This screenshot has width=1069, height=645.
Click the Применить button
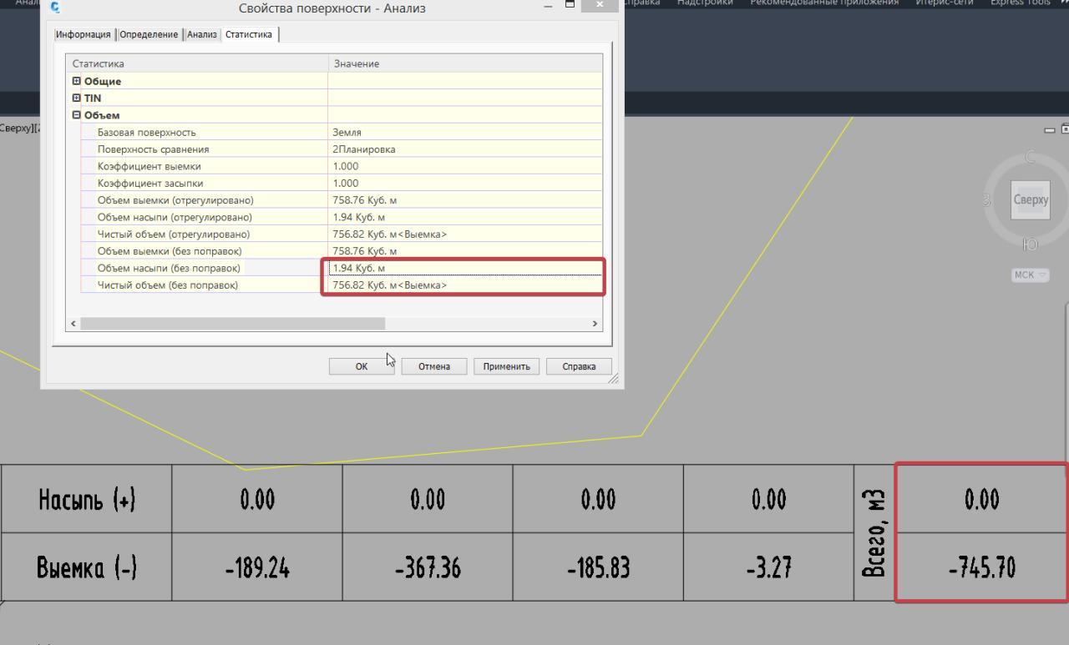506,366
